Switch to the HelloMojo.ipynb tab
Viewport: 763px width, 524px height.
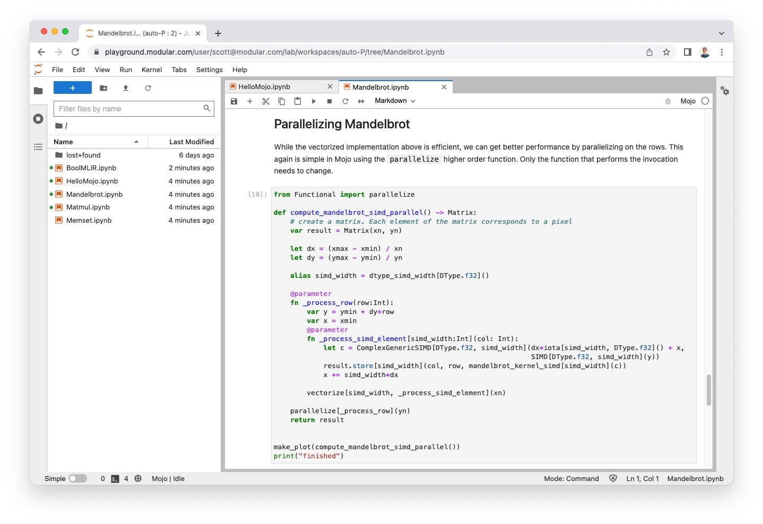[264, 86]
